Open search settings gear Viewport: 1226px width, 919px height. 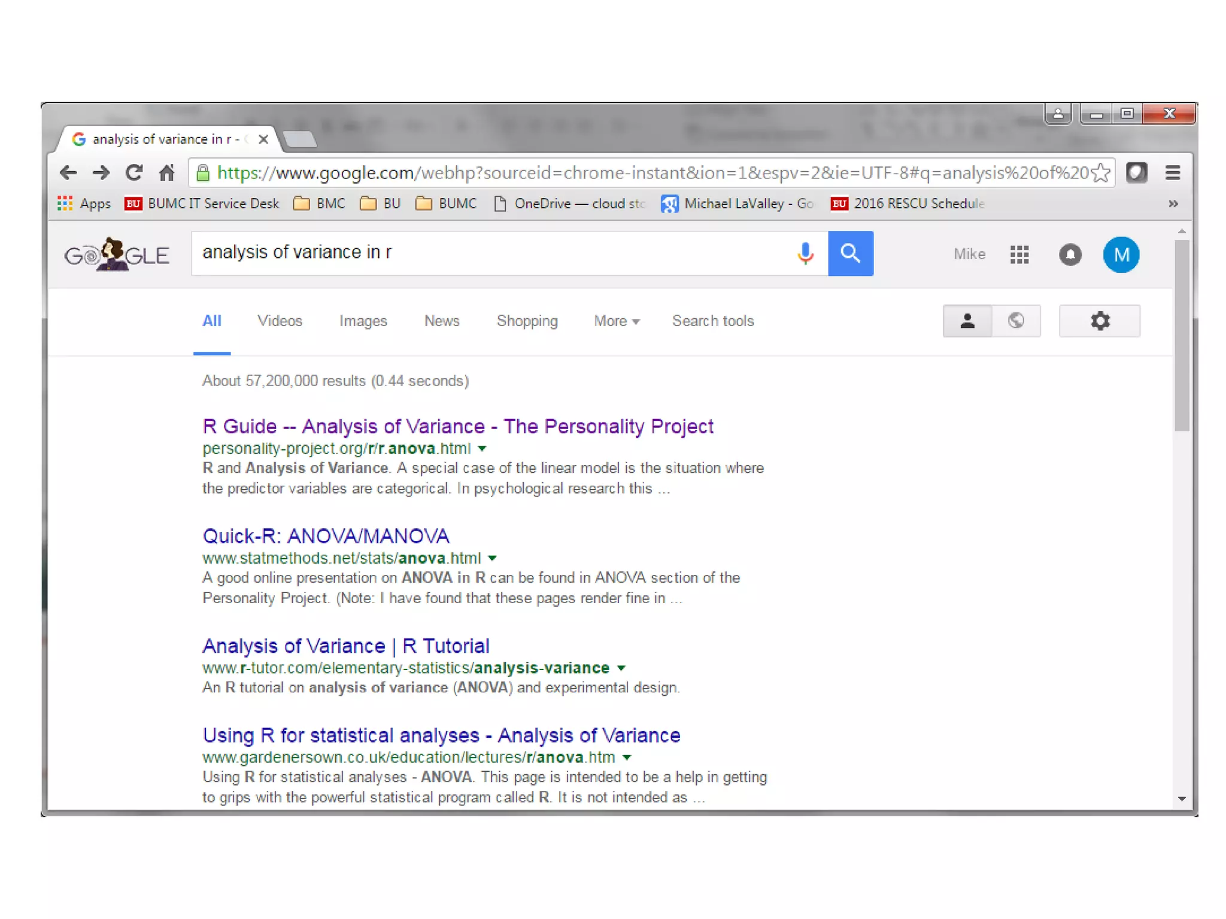[1099, 321]
